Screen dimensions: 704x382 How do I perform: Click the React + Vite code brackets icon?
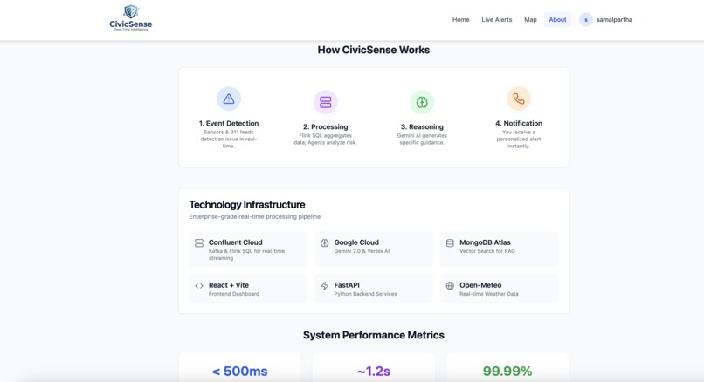coord(199,285)
